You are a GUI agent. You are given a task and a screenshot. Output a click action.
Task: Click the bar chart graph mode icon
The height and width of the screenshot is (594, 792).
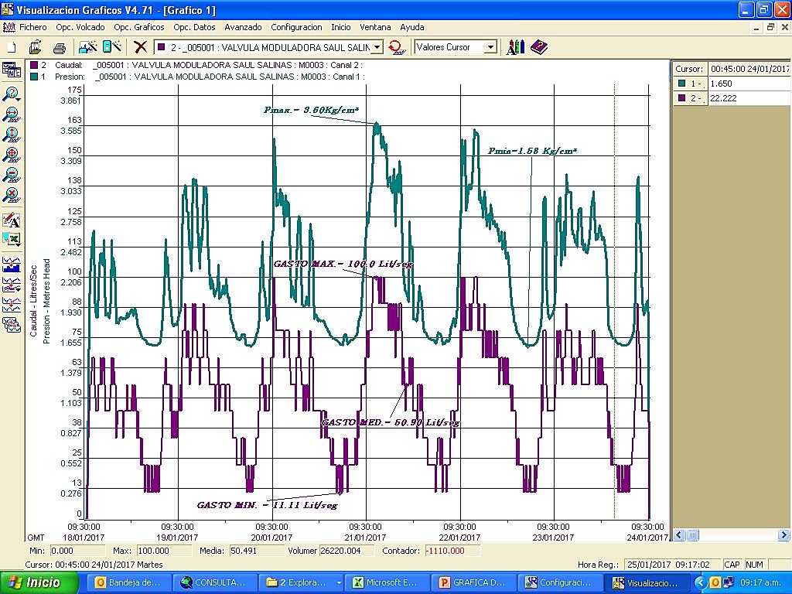pos(12,265)
